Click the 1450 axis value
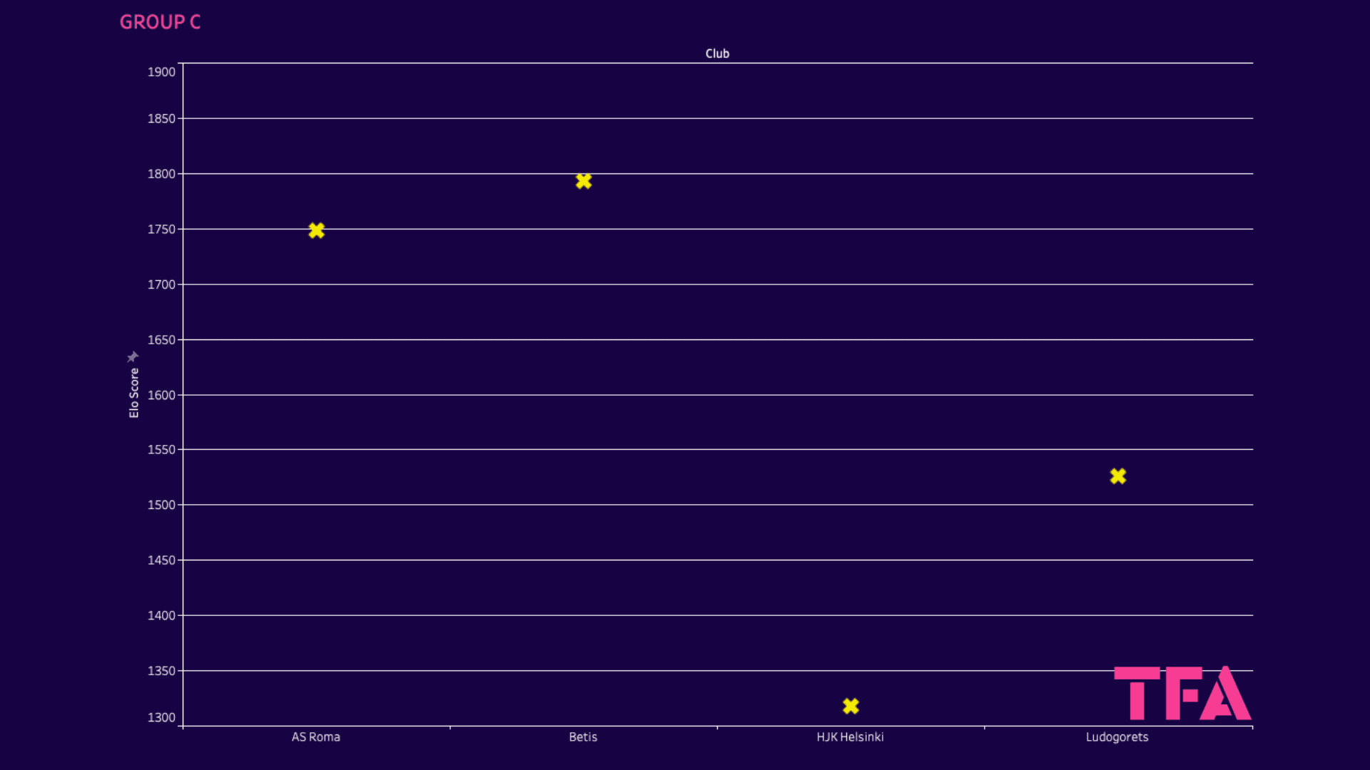Viewport: 1370px width, 770px height. (x=161, y=560)
